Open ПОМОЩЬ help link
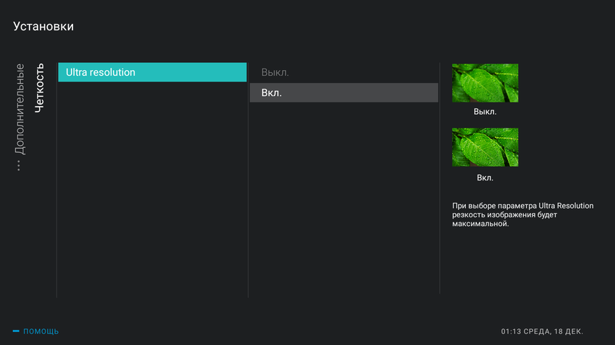This screenshot has width=615, height=345. [x=41, y=331]
